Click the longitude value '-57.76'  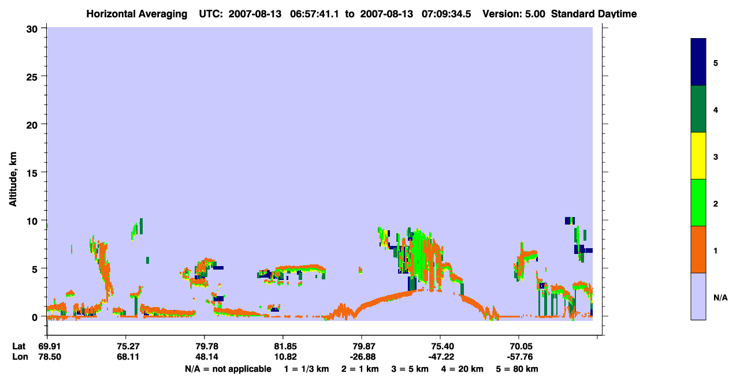coord(519,357)
